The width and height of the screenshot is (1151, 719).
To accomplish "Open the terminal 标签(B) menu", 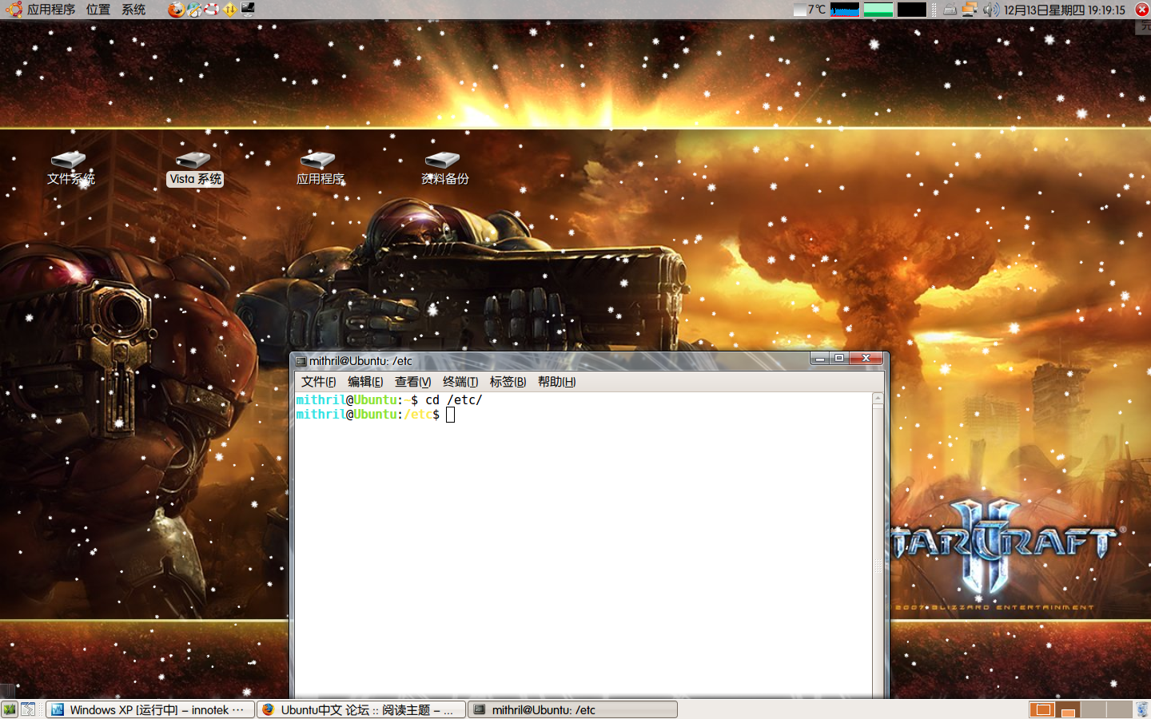I will pos(508,382).
